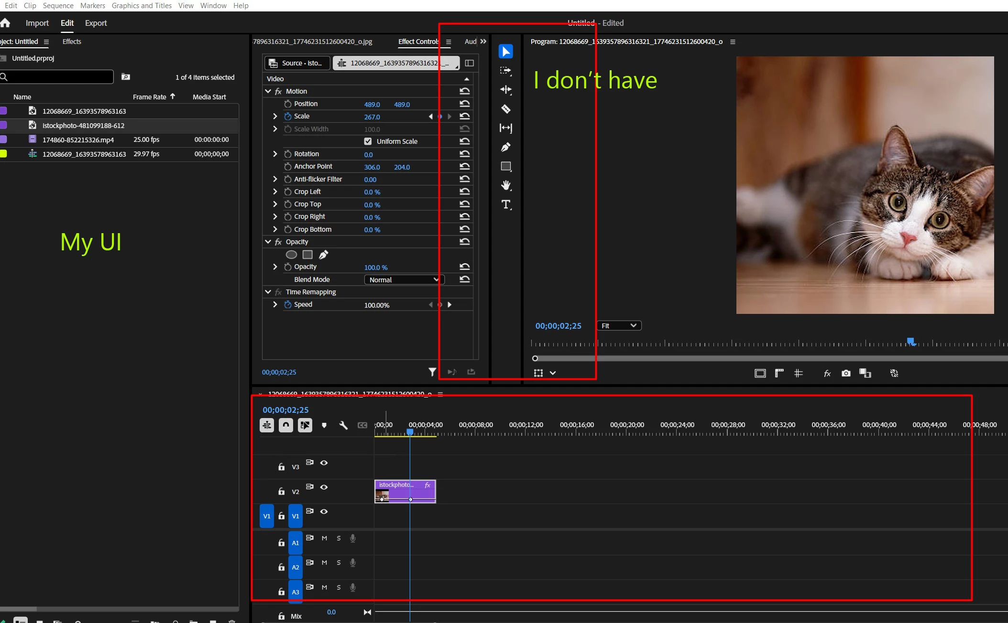Open the Fit zoom level dropdown
1008x623 pixels.
coord(619,326)
